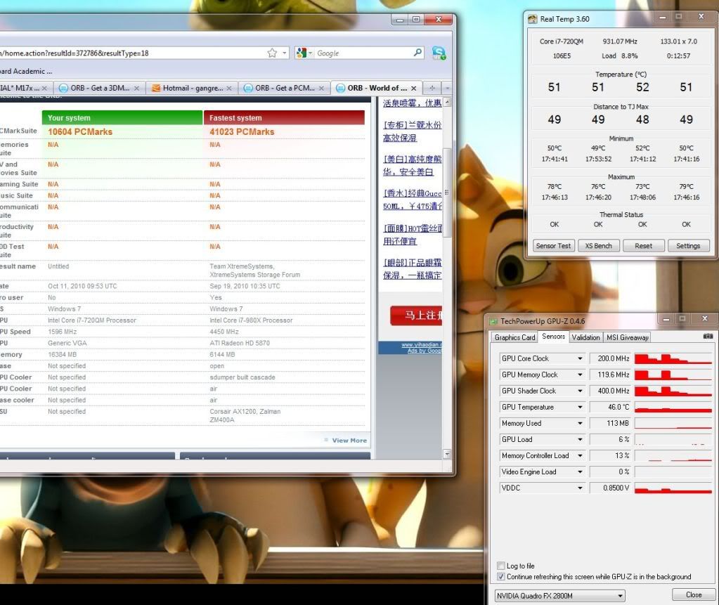719x605 pixels.
Task: Toggle Continue refreshing in background checkbox
Action: pyautogui.click(x=500, y=577)
